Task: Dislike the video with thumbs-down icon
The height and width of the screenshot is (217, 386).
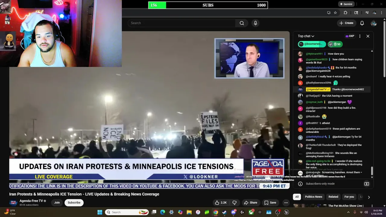Action: [234, 203]
